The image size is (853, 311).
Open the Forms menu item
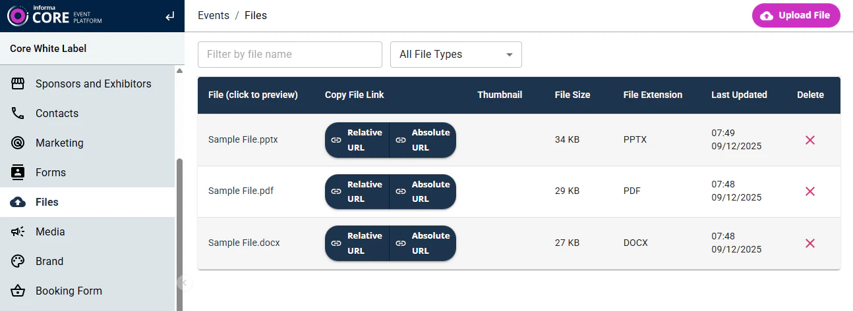coord(51,172)
